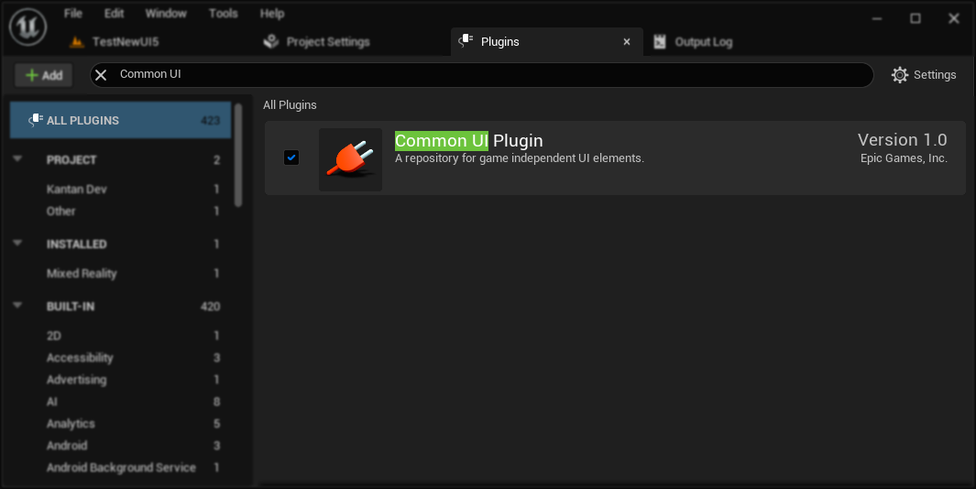Select the BUILT-IN category row

pyautogui.click(x=121, y=306)
